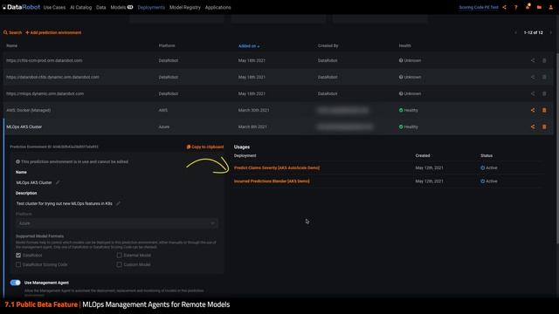
Task: Delete the MLOps AKS Cluster environment
Action: click(x=544, y=126)
